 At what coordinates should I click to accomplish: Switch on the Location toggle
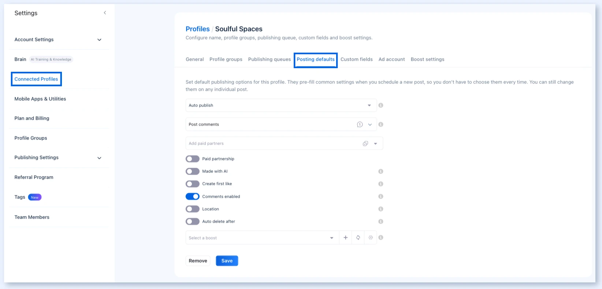(193, 209)
